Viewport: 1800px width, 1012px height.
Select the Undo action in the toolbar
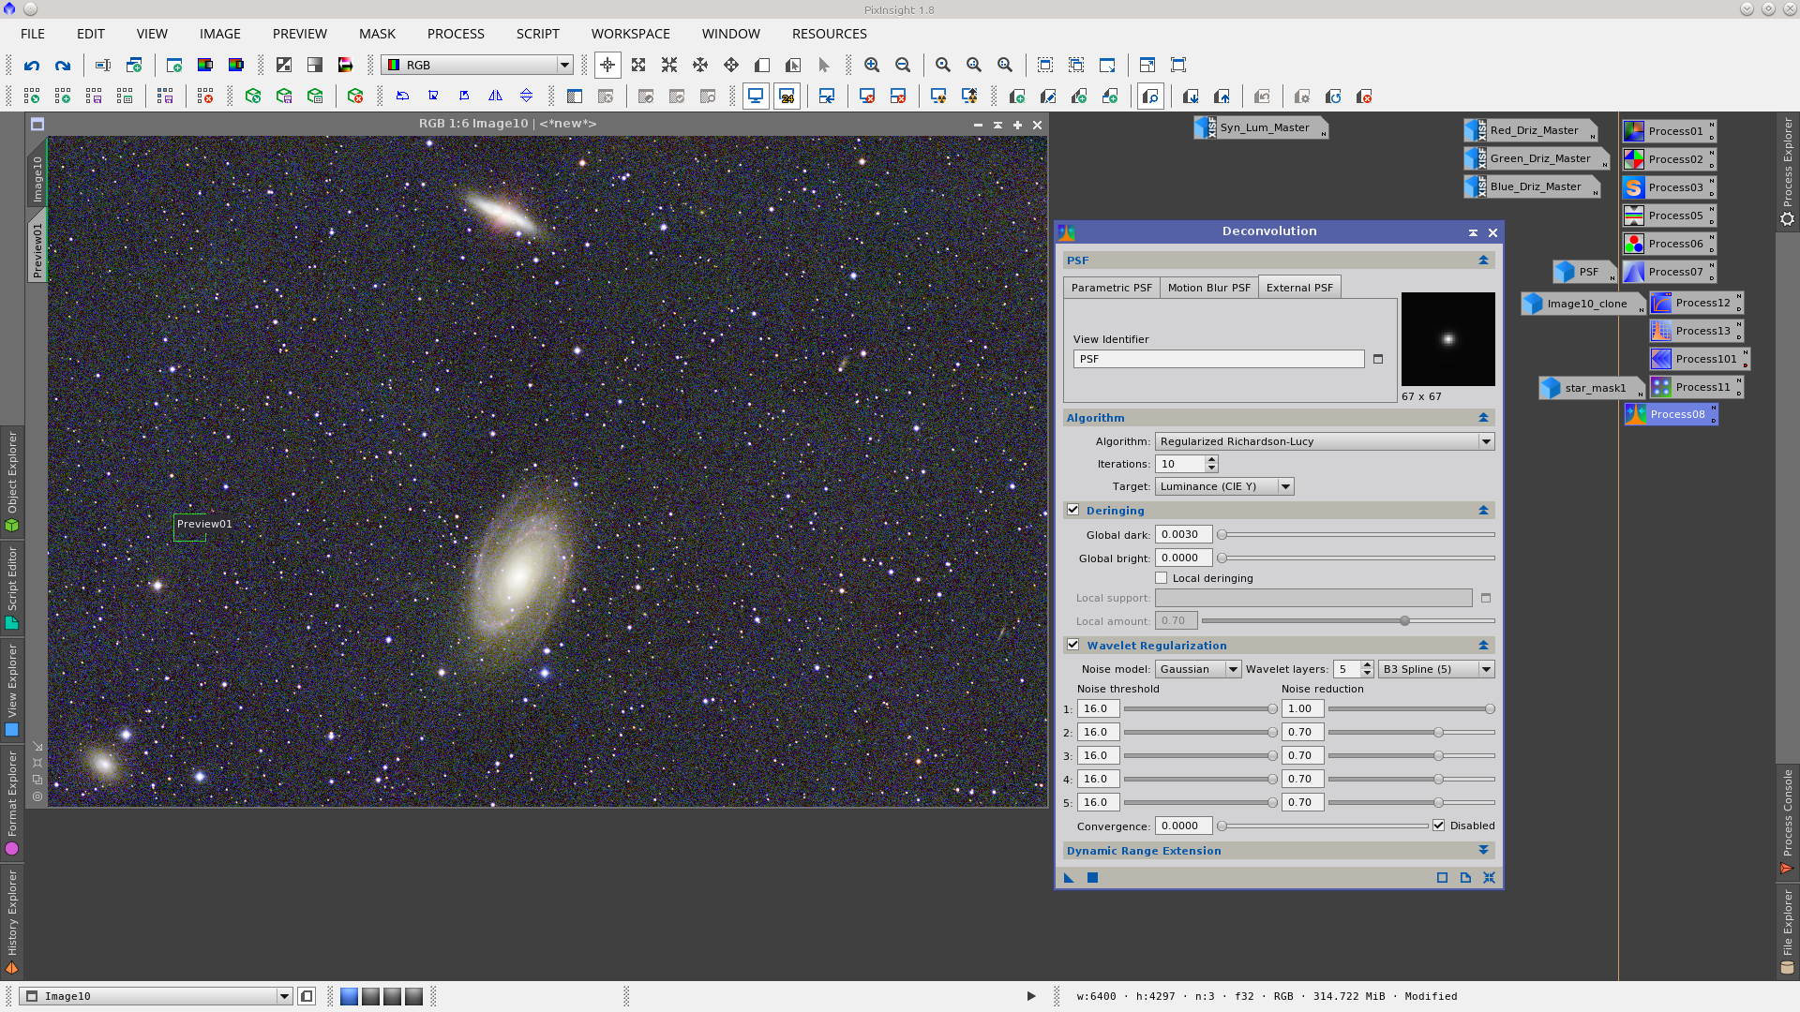pos(31,66)
